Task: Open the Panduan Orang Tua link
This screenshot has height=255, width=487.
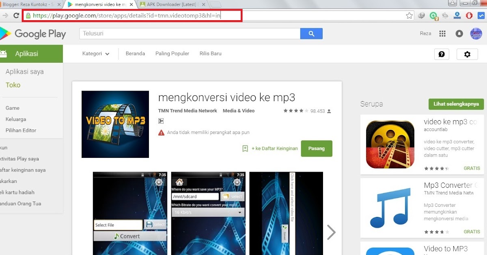Action: point(20,204)
